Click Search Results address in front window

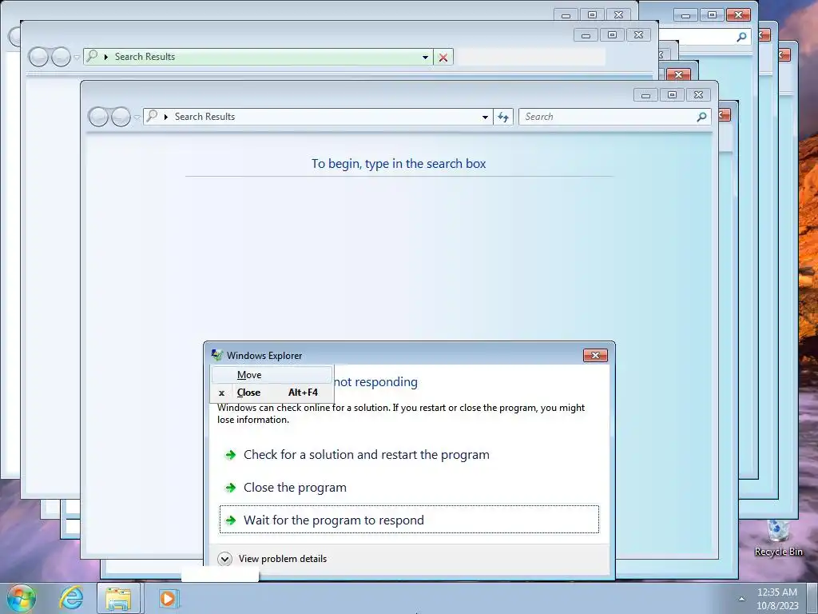(x=204, y=117)
